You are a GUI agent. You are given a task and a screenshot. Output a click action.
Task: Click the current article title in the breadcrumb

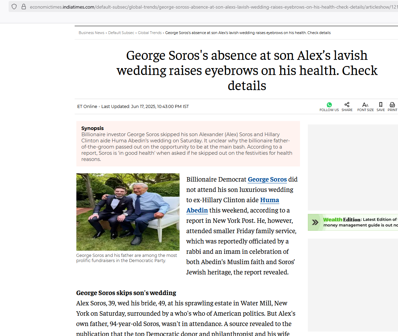pos(248,33)
